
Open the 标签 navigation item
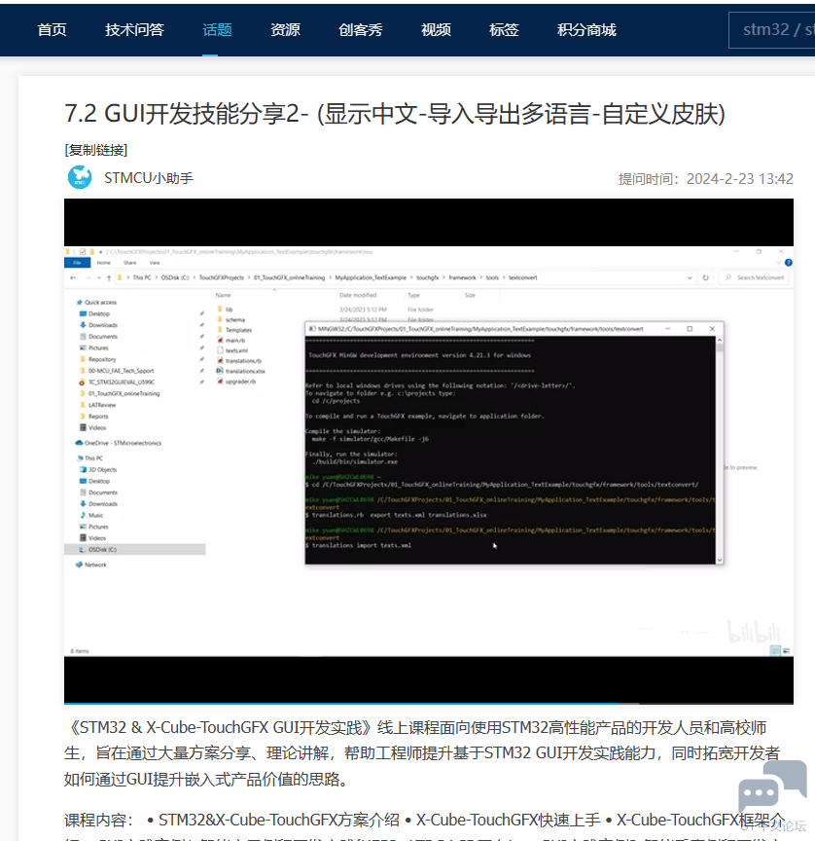(504, 29)
